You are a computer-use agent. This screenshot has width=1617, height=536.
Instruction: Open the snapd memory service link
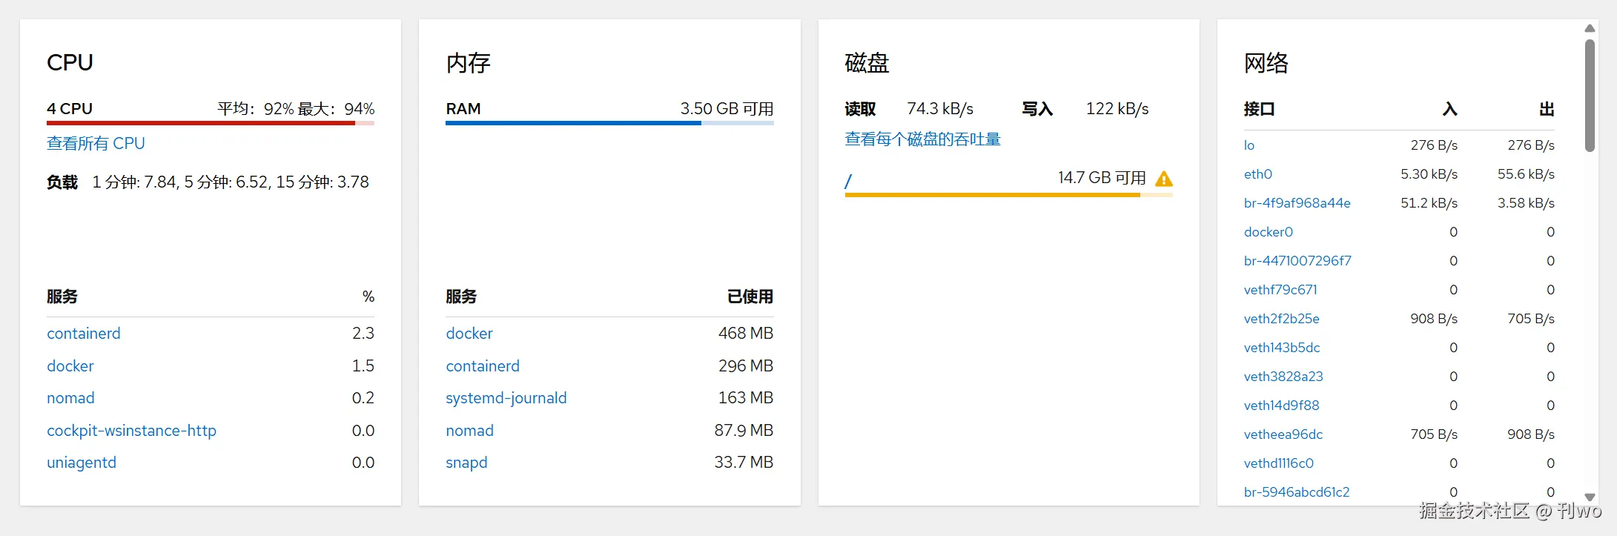point(466,463)
